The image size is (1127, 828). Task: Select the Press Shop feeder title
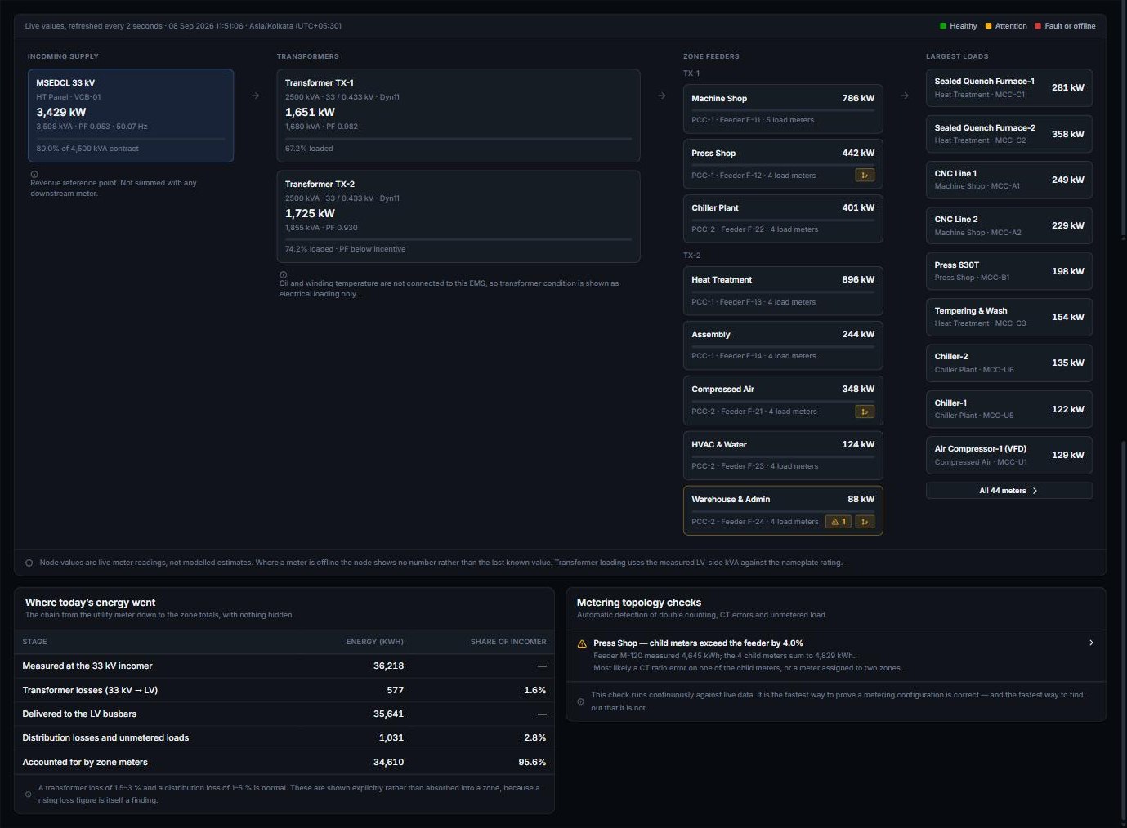click(713, 153)
